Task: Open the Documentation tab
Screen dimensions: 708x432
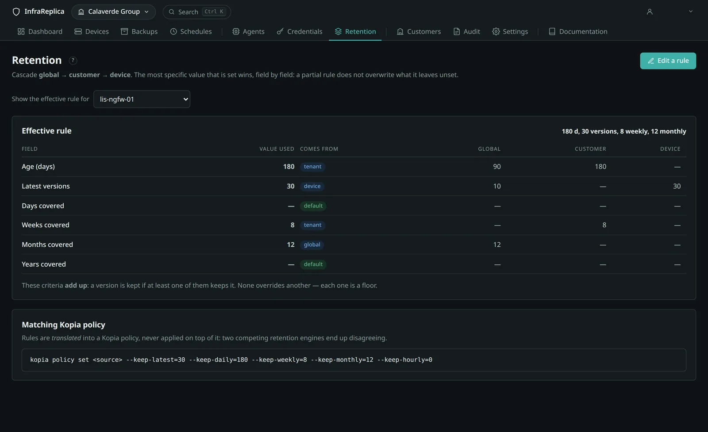Action: tap(578, 31)
